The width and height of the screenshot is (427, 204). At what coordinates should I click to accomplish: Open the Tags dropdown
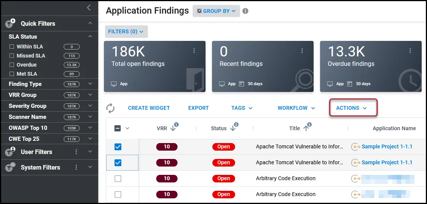[x=242, y=108]
